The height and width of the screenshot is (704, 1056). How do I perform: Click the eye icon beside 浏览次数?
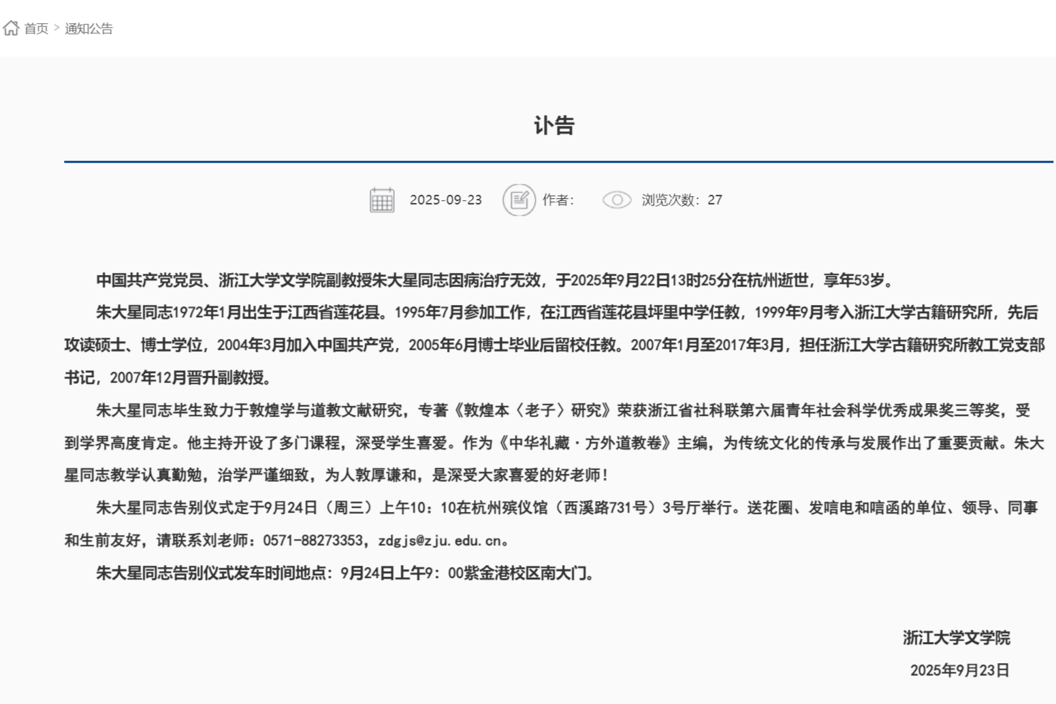pyautogui.click(x=617, y=200)
